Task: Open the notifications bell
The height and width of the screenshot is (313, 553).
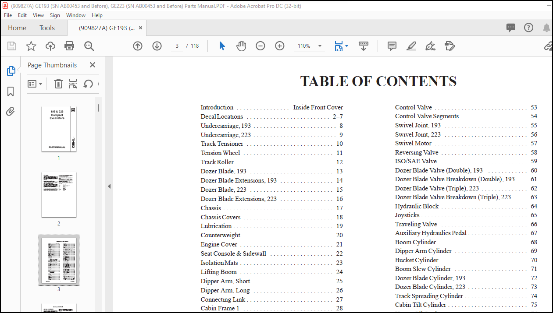Action: click(x=546, y=28)
